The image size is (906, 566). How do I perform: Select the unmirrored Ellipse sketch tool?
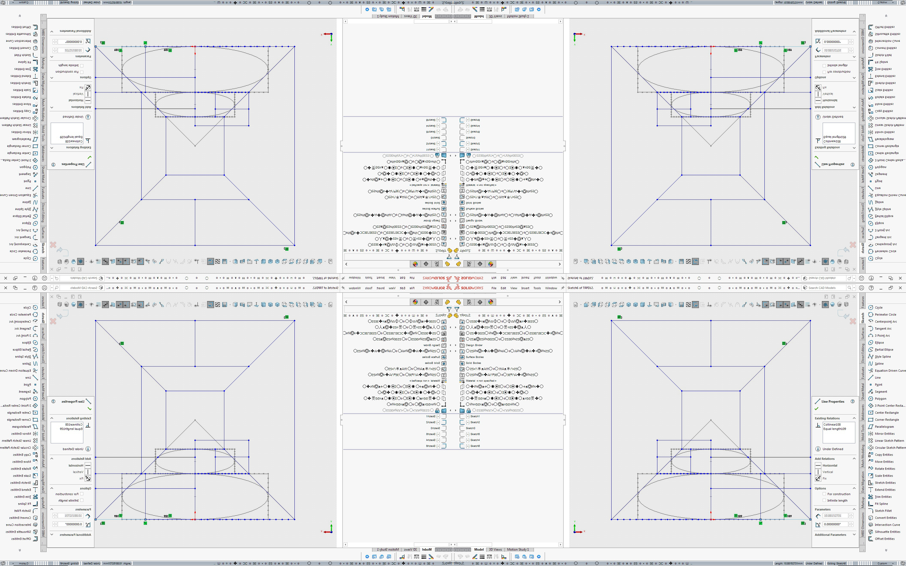click(879, 343)
